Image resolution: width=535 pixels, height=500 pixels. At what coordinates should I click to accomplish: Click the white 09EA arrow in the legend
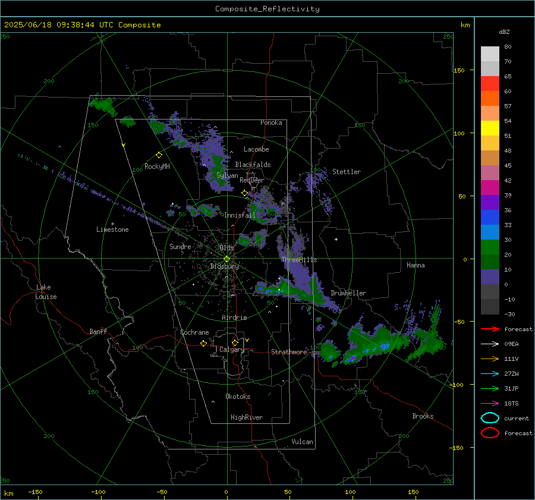pyautogui.click(x=490, y=344)
